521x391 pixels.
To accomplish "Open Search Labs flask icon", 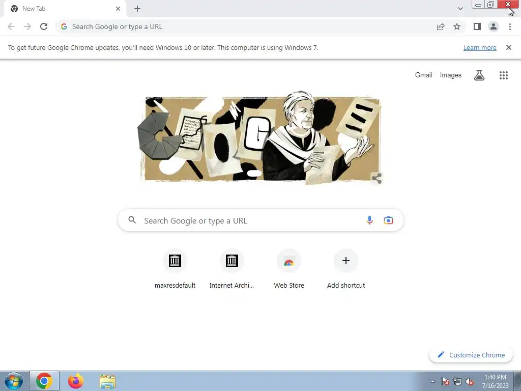I will 479,75.
